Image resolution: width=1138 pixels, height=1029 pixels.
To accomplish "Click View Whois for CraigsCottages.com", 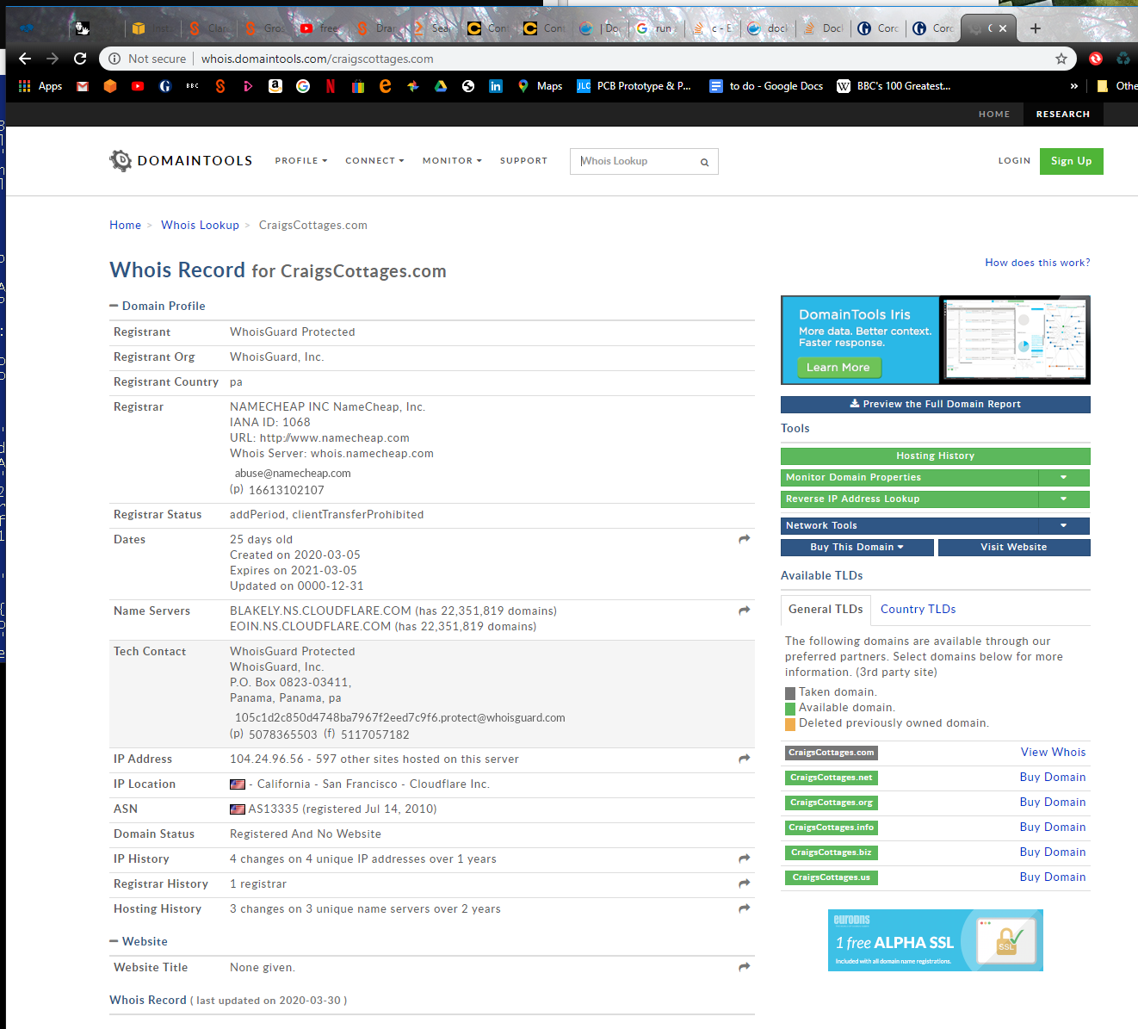I will tap(1053, 753).
